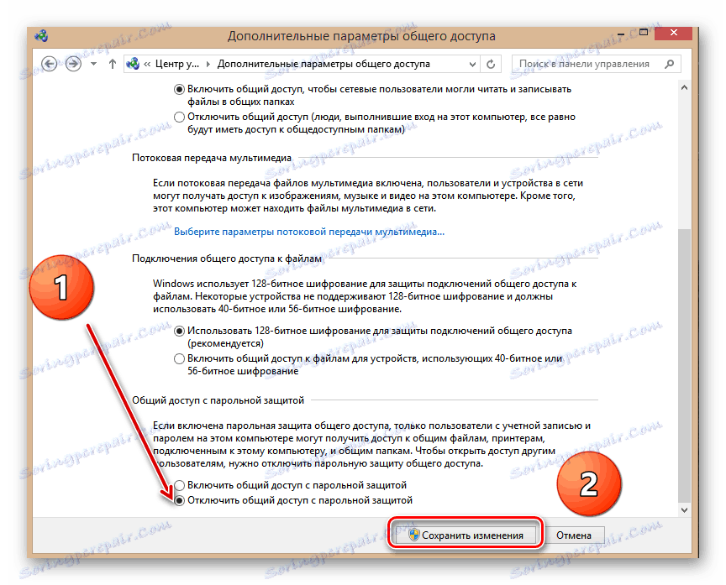Click the Refresh icon in the address bar
Image resolution: width=726 pixels, height=585 pixels.
(x=489, y=63)
